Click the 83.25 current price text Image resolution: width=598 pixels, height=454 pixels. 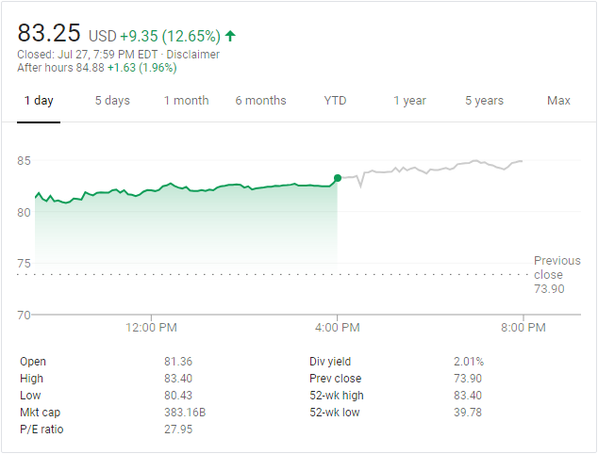47,33
